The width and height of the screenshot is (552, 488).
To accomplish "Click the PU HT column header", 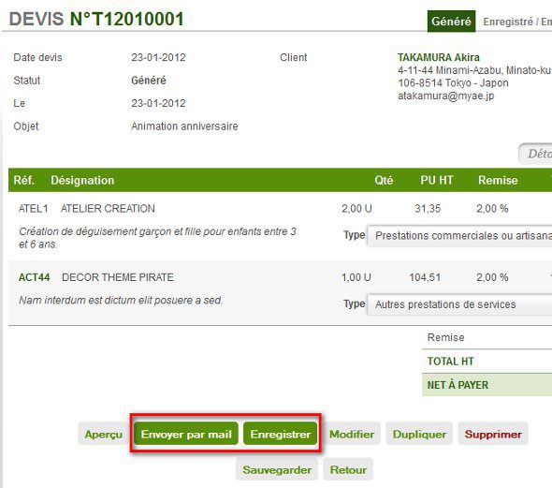I will click(437, 180).
